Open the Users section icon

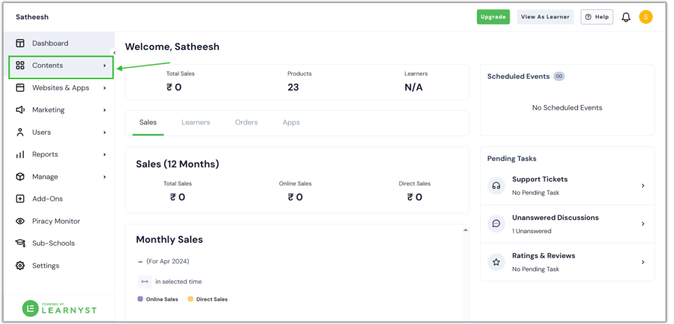click(x=20, y=132)
